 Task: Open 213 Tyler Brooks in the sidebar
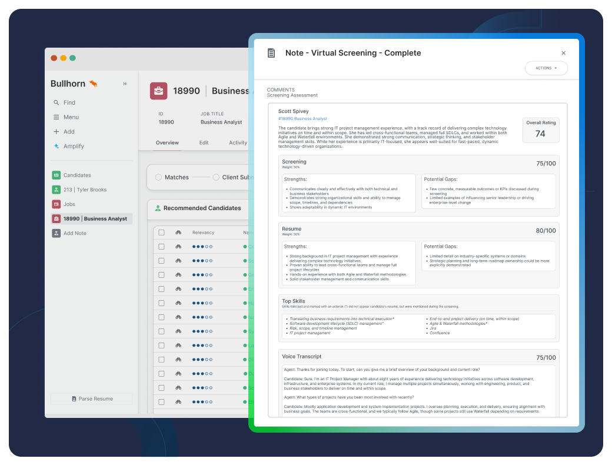point(85,190)
